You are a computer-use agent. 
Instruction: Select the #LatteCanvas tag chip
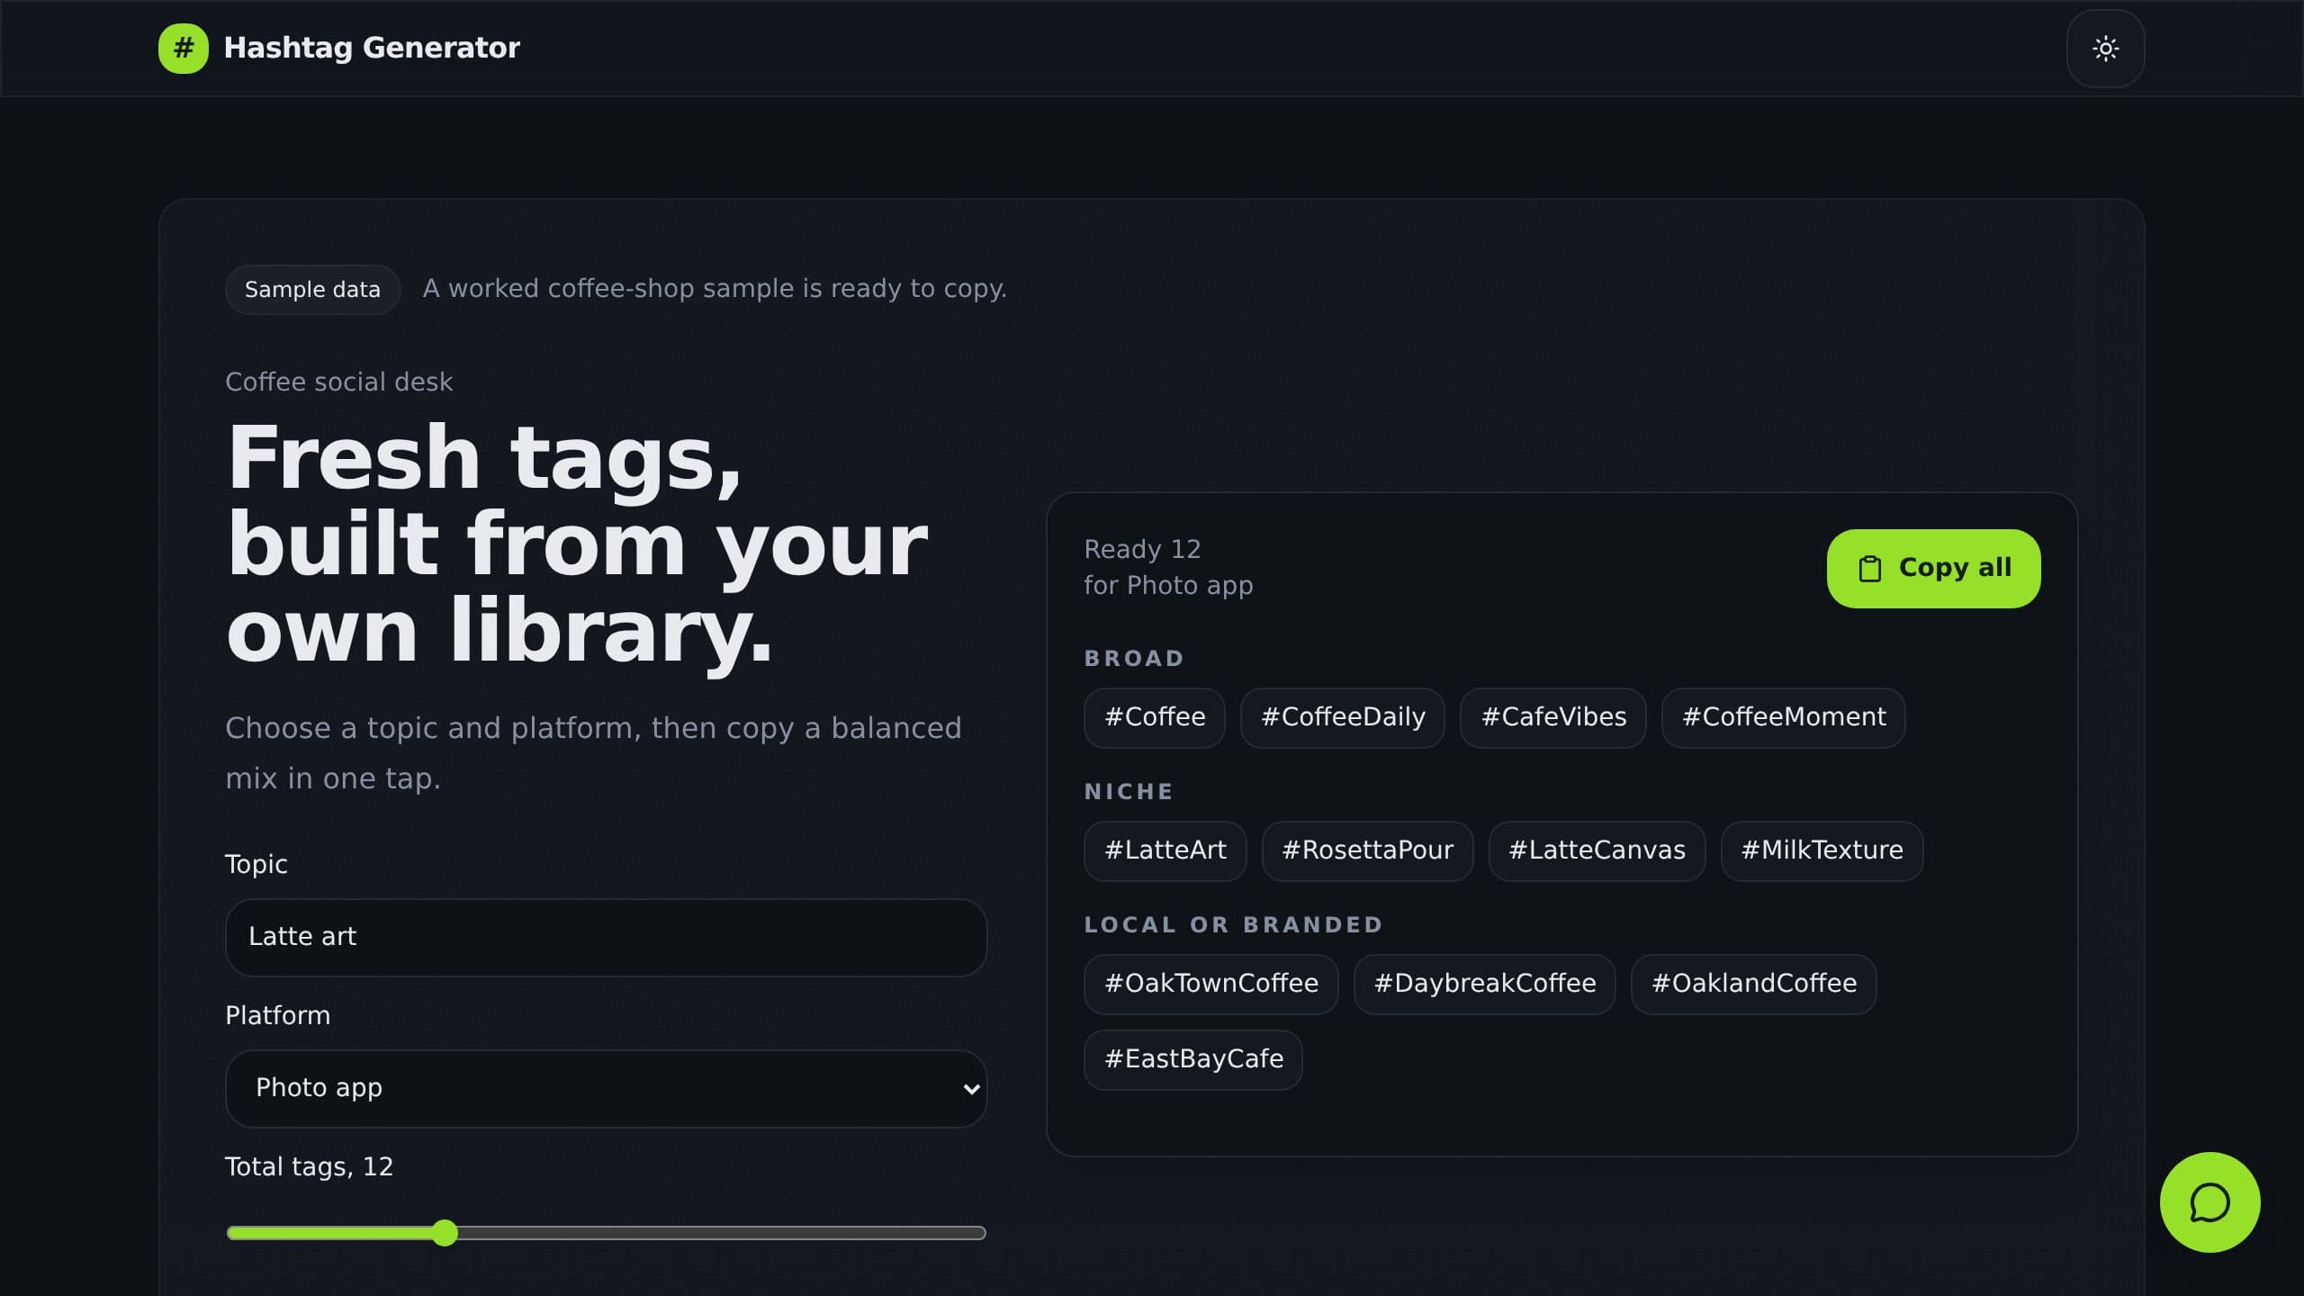point(1597,850)
